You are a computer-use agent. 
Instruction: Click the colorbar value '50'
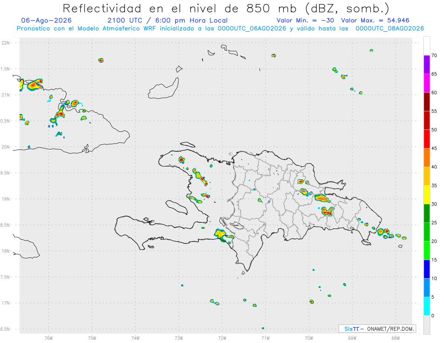[434, 130]
